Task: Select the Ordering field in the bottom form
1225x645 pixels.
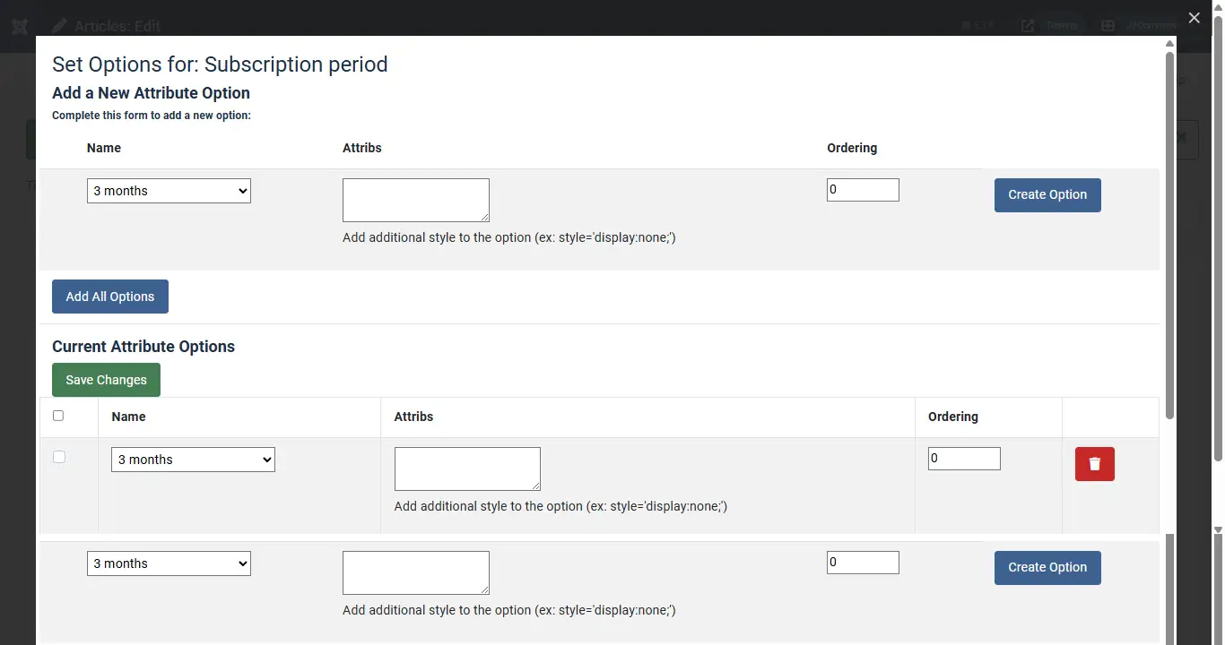Action: (x=863, y=563)
